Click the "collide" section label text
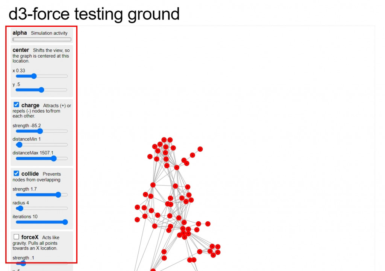 (x=30, y=174)
